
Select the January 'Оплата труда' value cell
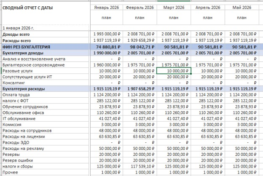pos(107,95)
